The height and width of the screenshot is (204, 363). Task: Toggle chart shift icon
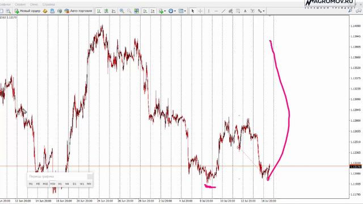point(153,11)
